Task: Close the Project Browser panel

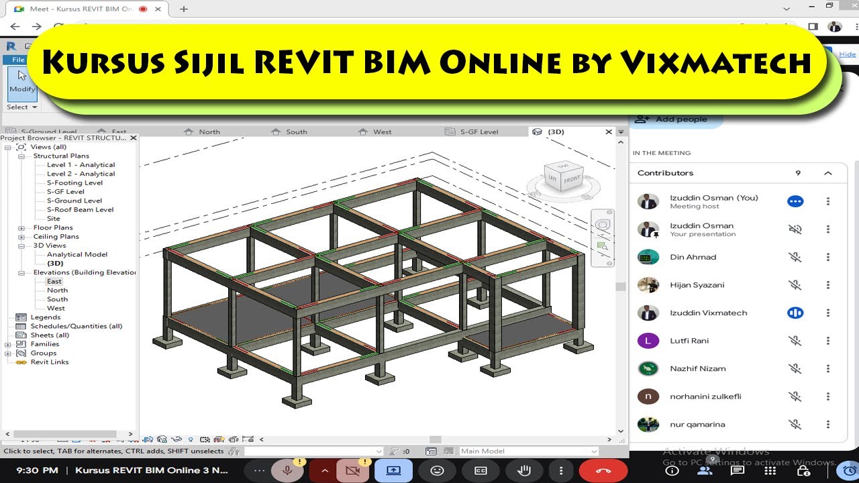Action: 133,138
